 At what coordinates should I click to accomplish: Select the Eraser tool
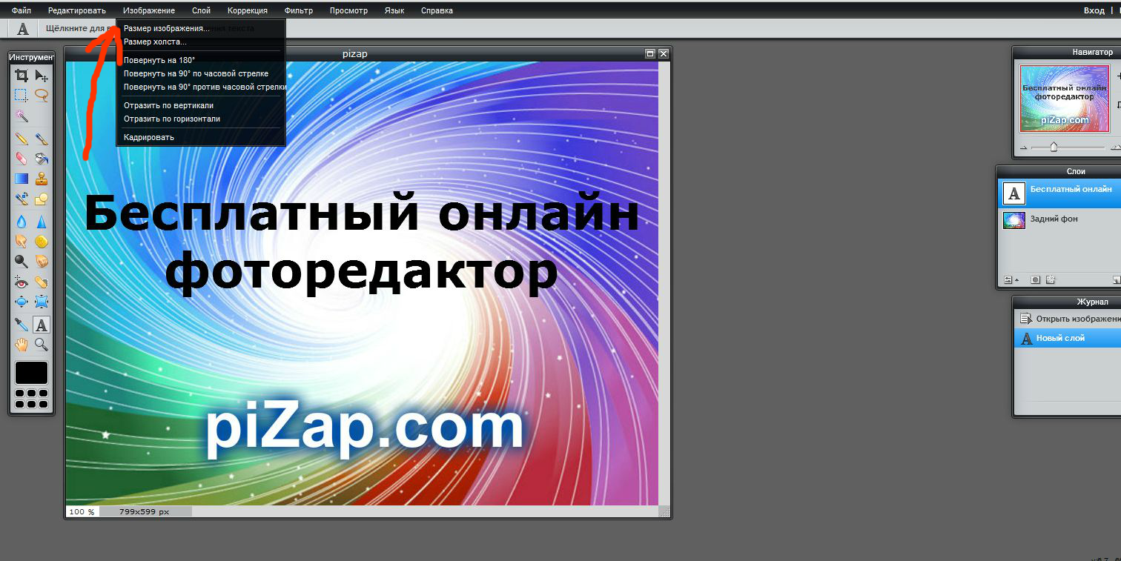tap(22, 159)
